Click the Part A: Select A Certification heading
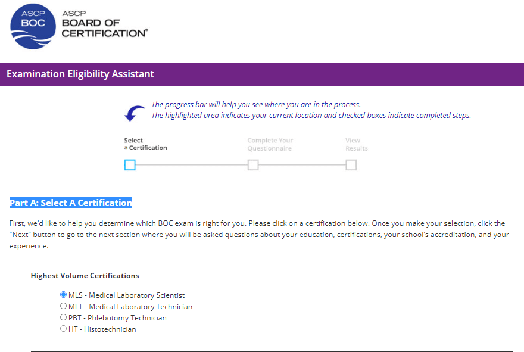Screen dimensions: 524x352 tap(70, 203)
